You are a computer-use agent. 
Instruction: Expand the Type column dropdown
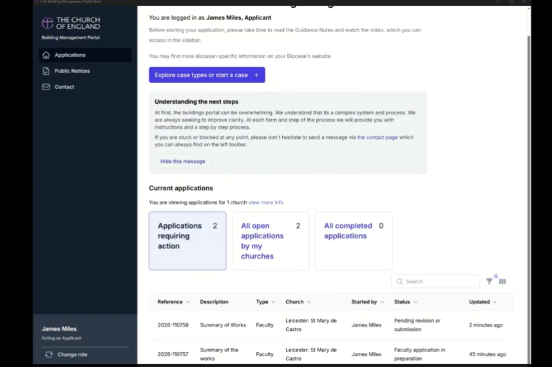[274, 302]
